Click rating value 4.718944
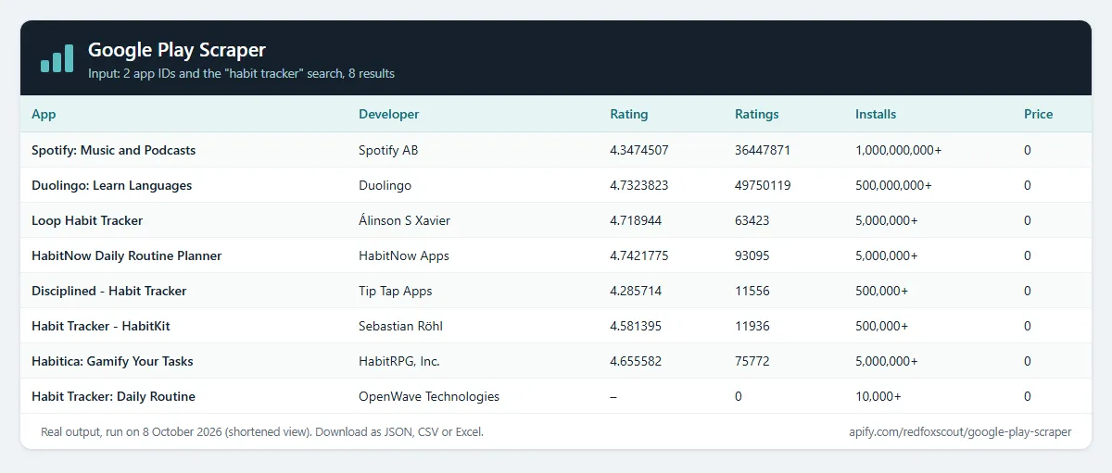 (x=636, y=220)
